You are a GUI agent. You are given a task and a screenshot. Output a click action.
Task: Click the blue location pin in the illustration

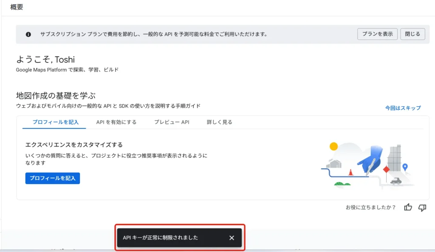coord(405,167)
